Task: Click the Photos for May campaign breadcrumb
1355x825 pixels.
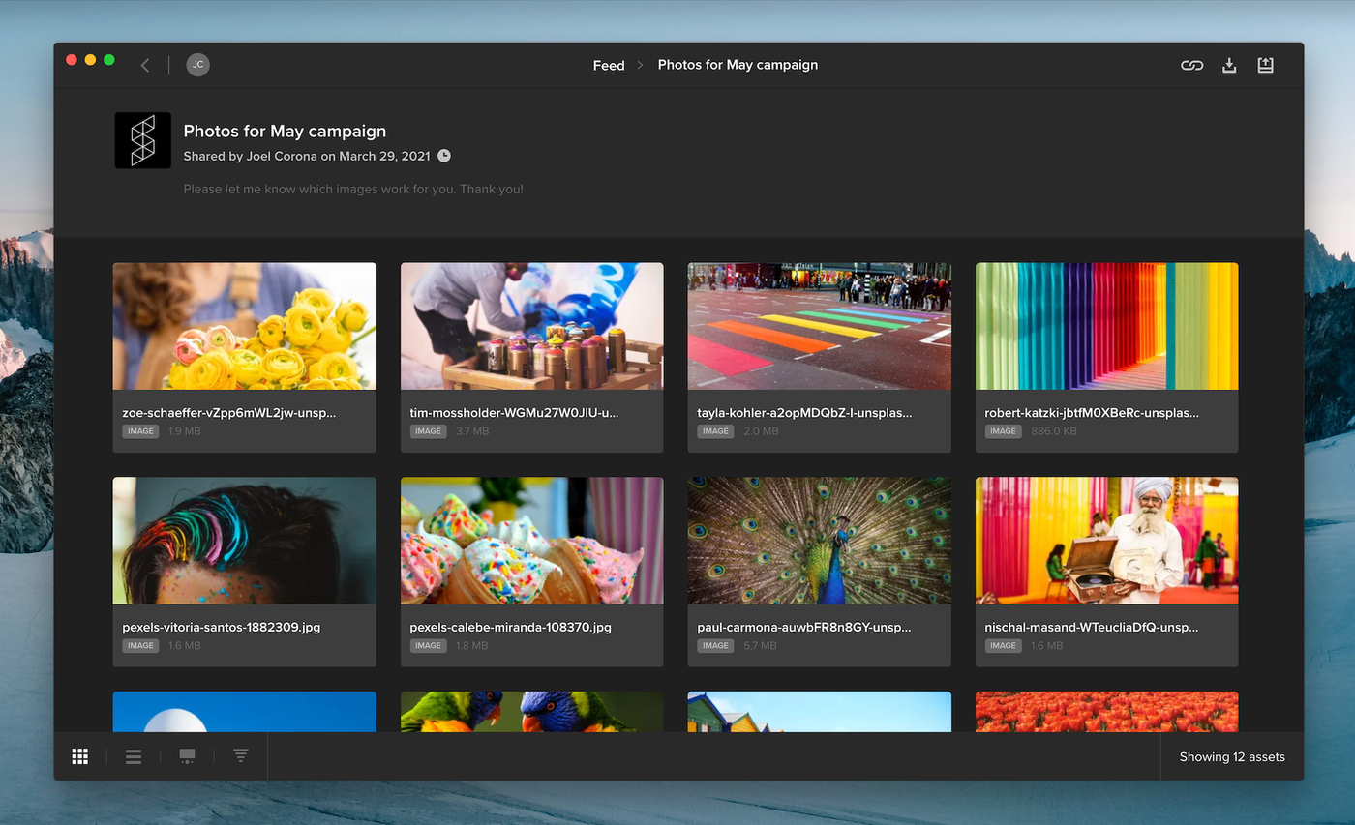Action: (x=738, y=65)
